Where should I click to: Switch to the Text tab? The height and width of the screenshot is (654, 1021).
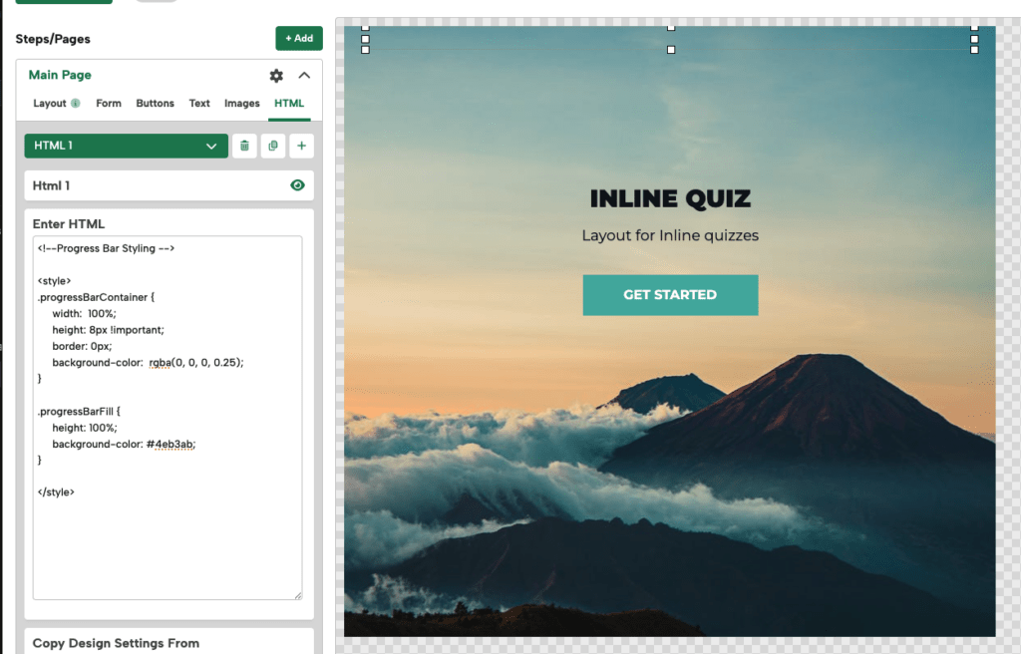[199, 103]
